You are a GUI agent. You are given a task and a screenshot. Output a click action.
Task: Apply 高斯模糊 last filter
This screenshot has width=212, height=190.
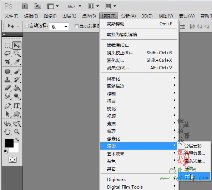coord(139,24)
